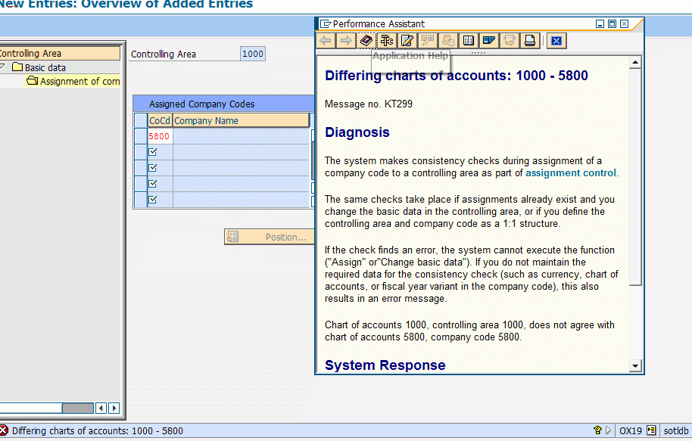This screenshot has width=692, height=441.
Task: Click the checkmark cell in the last table row
Action: point(160,200)
